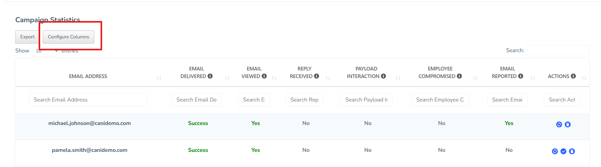Click the Search Employee Compromised filter field
This screenshot has width=601, height=167.
click(440, 100)
